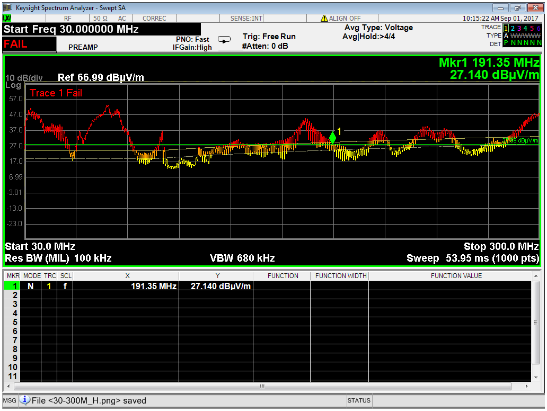Select trace number 6 in TRACE indicator
This screenshot has height=411, width=547.
539,28
